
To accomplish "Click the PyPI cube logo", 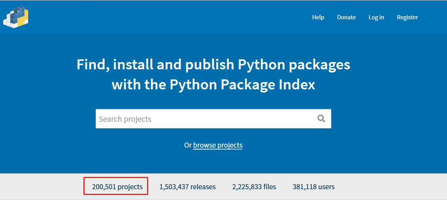I will coord(16,17).
